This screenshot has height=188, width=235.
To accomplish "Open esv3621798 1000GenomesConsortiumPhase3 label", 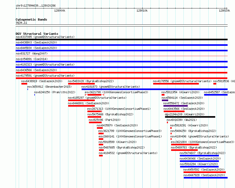I will 116,92.
